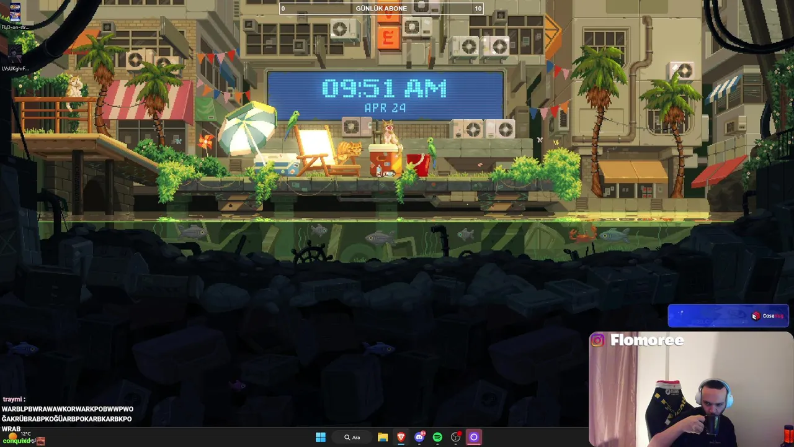Screen dimensions: 794x447
Task: Open the FLO-on-str... desktop file
Action: click(15, 16)
